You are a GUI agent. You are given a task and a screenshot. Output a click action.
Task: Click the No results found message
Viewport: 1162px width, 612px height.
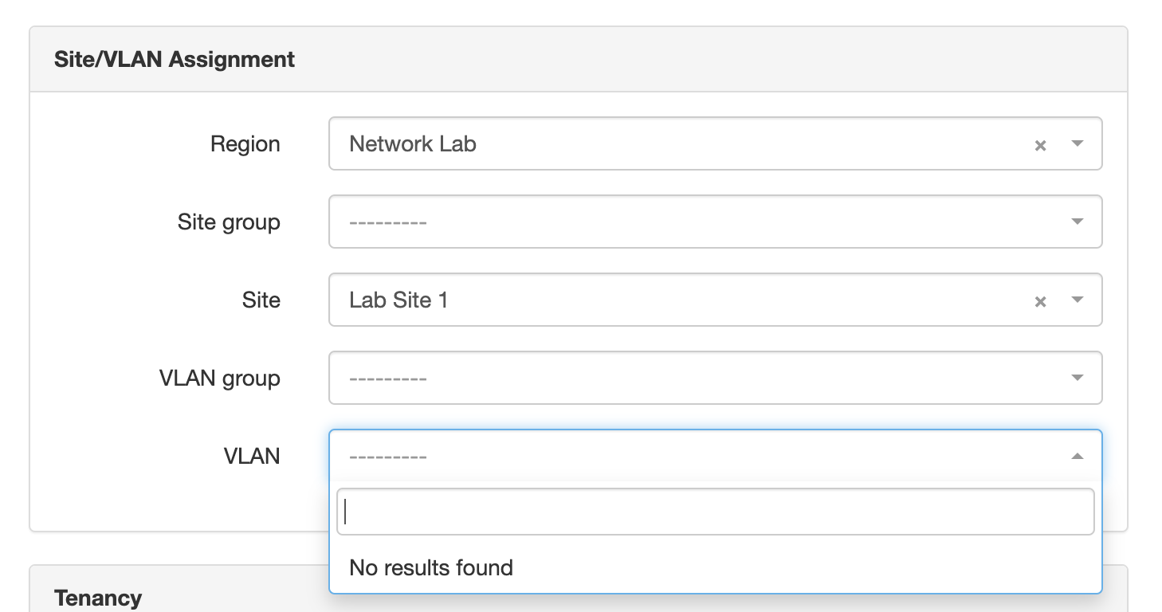point(431,567)
